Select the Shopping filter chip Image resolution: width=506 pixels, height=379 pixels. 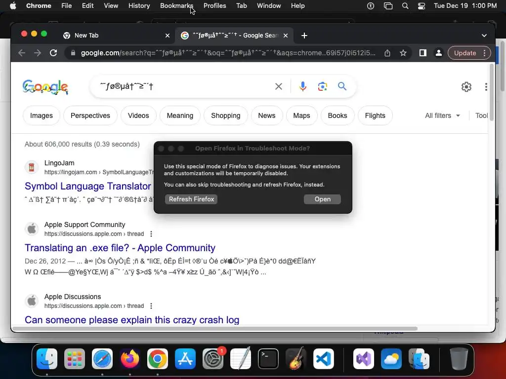[225, 115]
